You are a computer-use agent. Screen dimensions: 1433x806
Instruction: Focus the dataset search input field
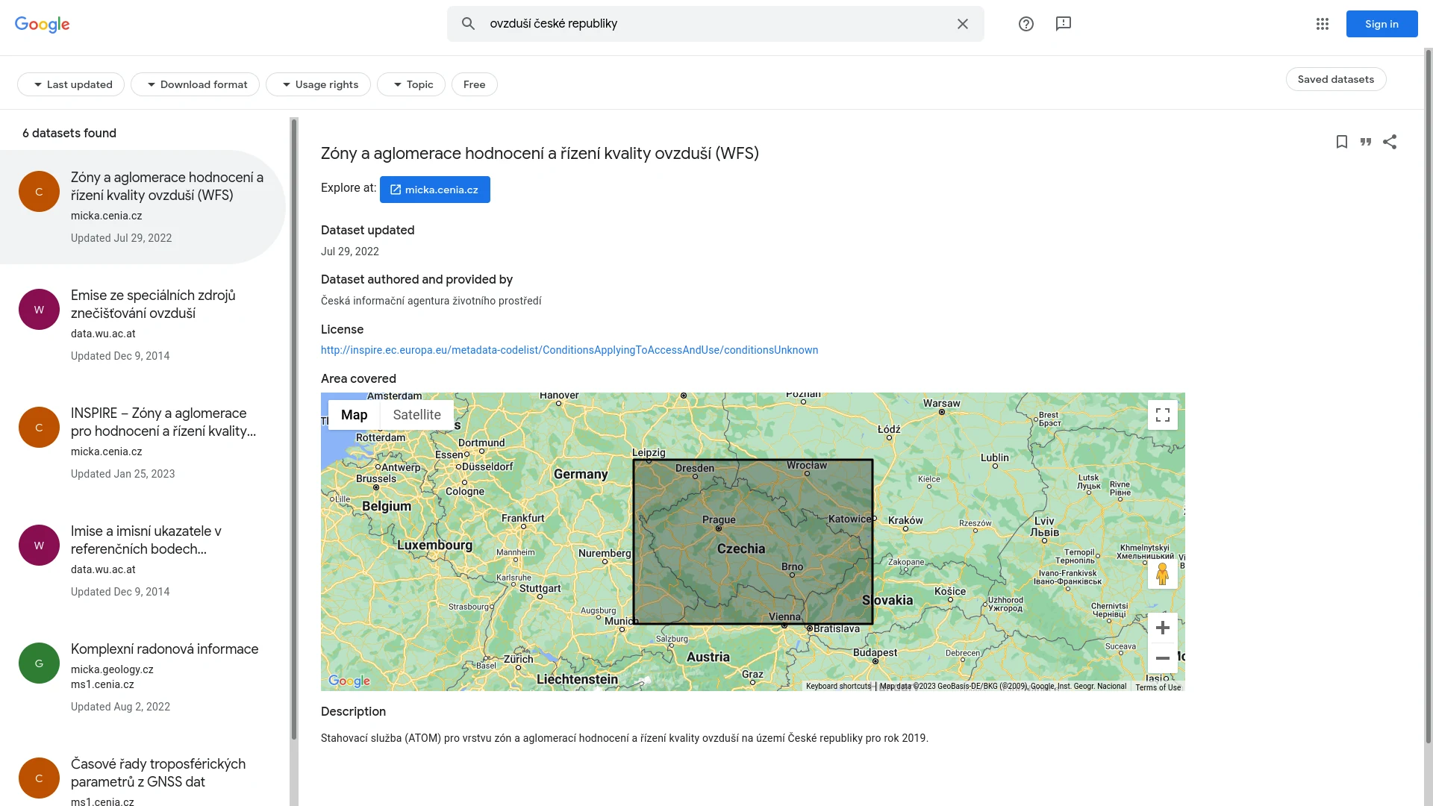(716, 24)
